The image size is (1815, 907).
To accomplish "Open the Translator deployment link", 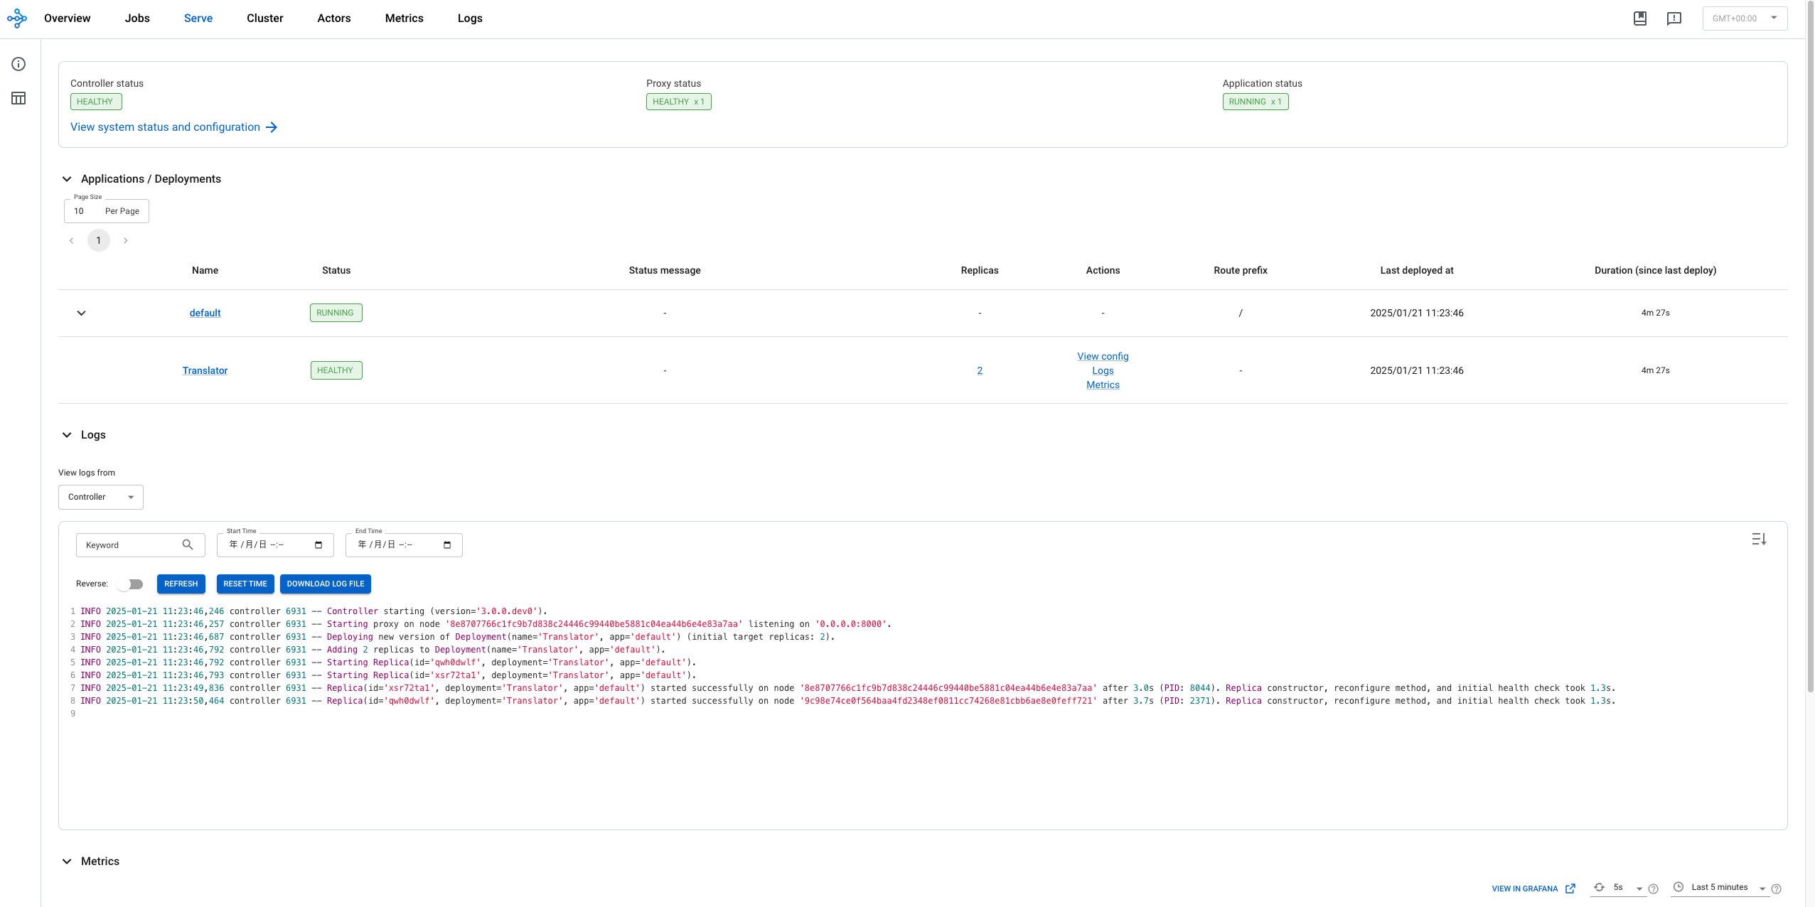I will coord(205,370).
